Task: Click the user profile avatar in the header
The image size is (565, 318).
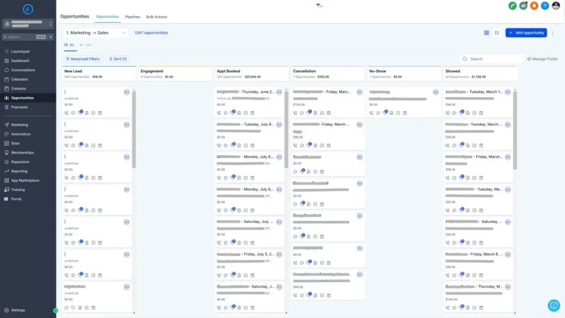Action: 556,6
